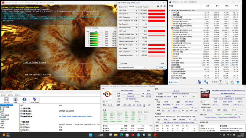This screenshot has height=138, width=246.
Task: Click the blue X close-sensors icon
Action: point(238,82)
